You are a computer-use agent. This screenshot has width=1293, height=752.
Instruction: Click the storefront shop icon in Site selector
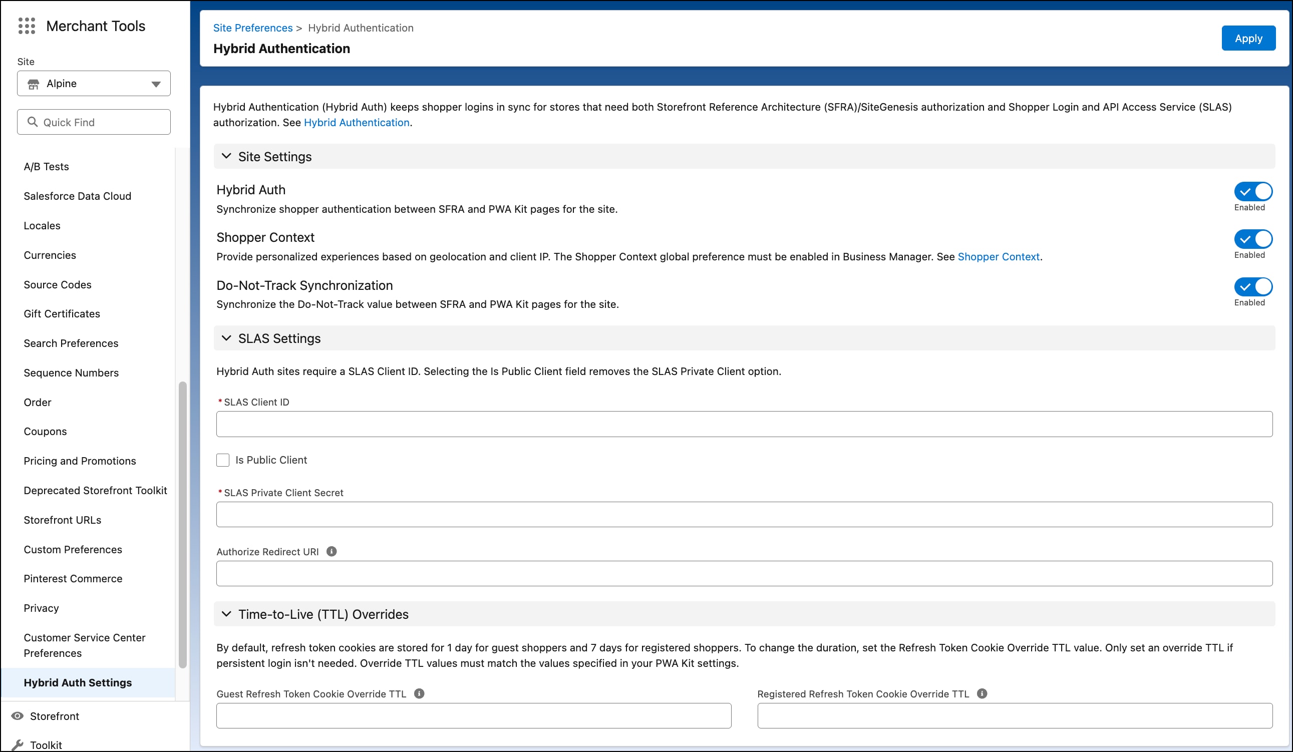point(34,84)
